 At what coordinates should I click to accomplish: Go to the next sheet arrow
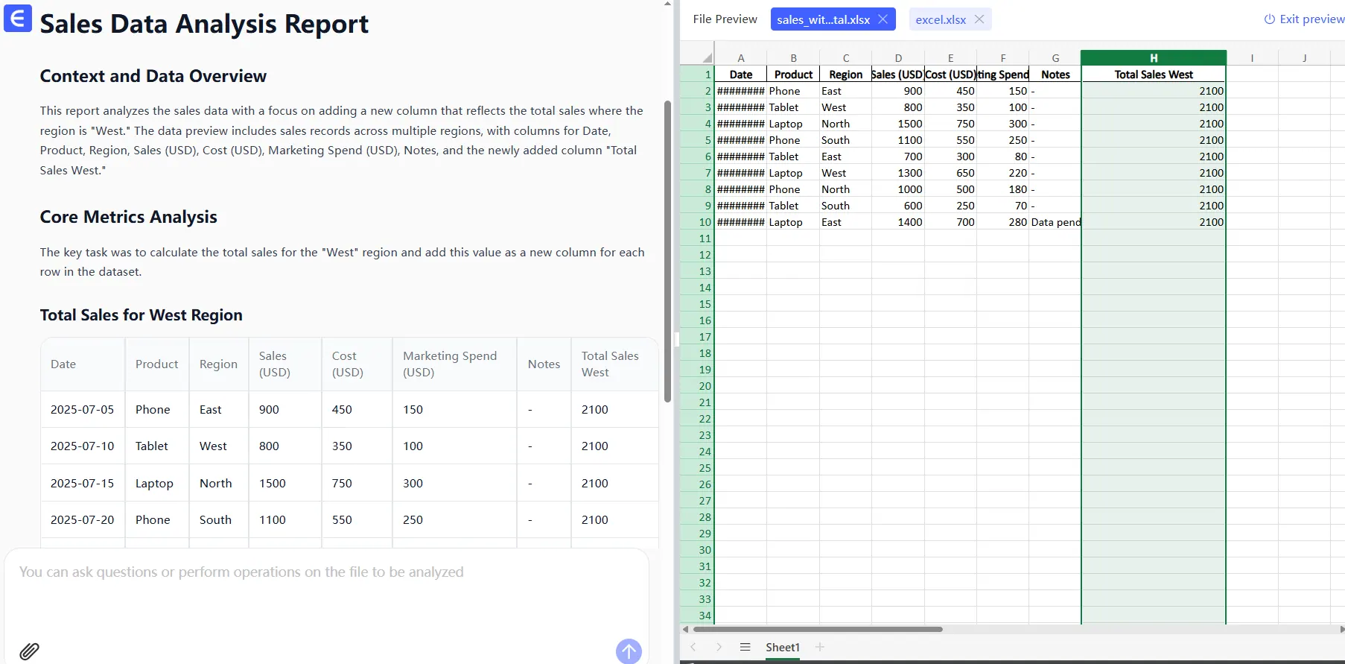coord(719,647)
